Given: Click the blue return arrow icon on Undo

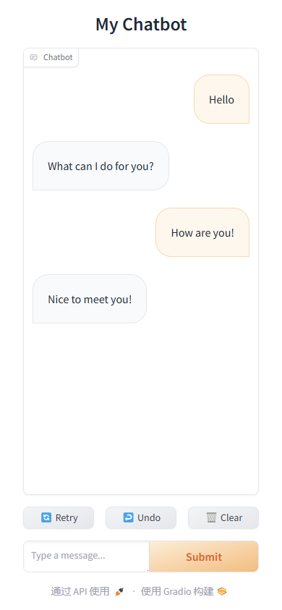Looking at the screenshot, I should pos(129,517).
